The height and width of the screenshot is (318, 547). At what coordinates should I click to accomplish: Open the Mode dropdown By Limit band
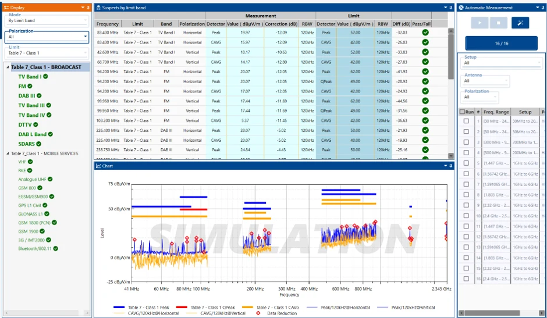[47, 20]
